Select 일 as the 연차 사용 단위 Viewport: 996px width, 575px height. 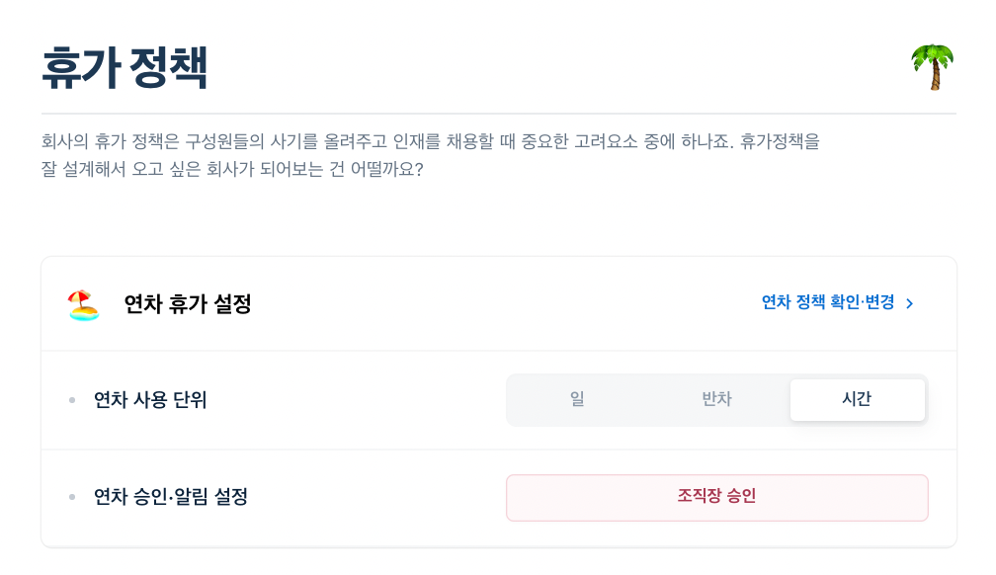point(577,400)
